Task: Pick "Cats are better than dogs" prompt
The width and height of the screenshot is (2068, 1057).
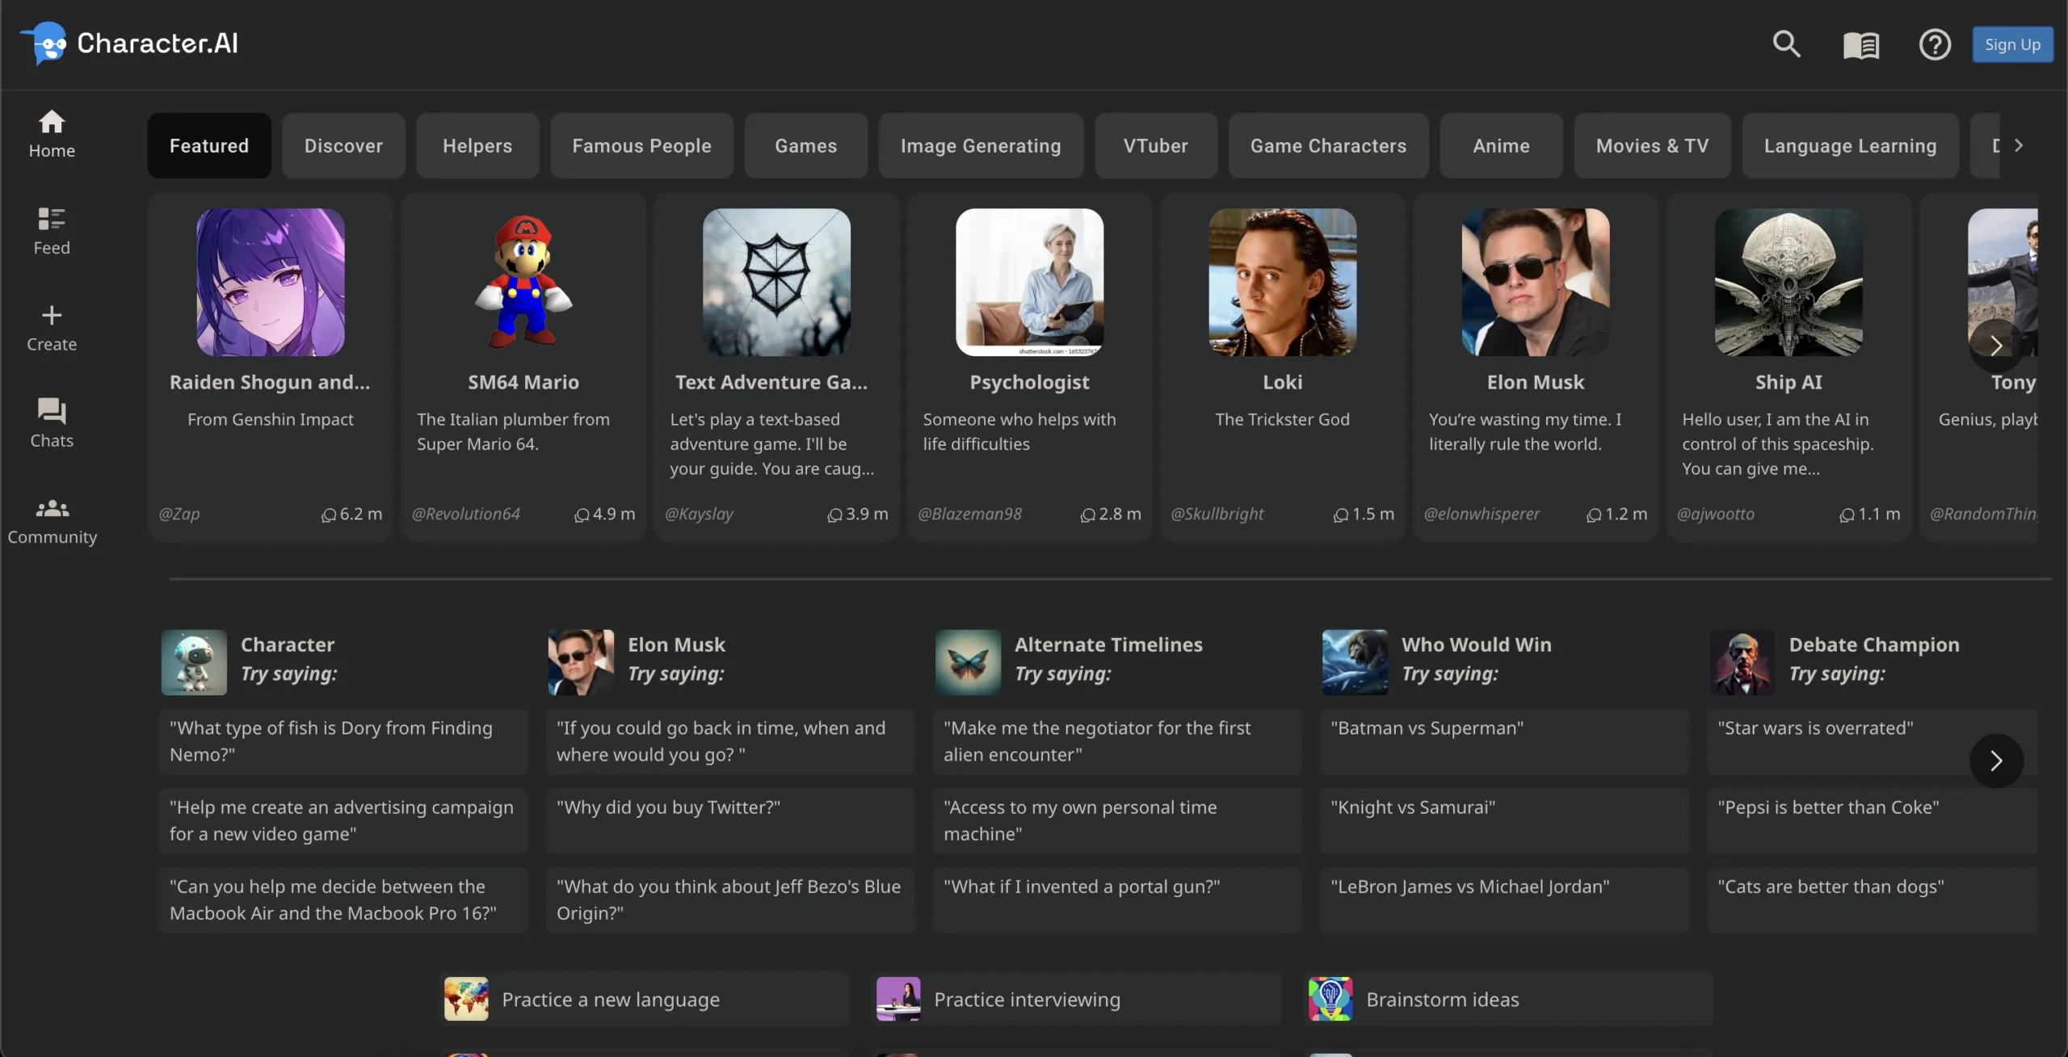Action: 1873,900
